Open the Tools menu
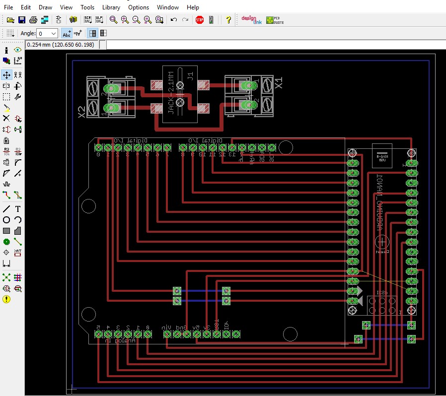Screen dimensions: 446x396 click(x=87, y=7)
